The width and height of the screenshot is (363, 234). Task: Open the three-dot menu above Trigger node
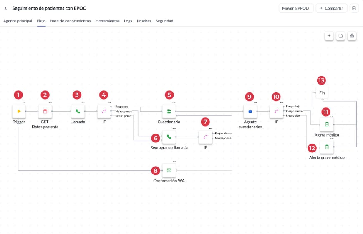tap(24, 103)
